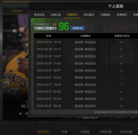Click the 比赛模式 column header
This screenshot has width=138, height=135.
click(86, 36)
